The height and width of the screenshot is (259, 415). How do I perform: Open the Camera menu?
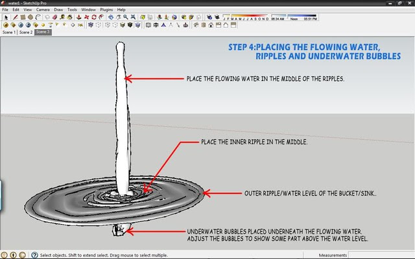43,10
